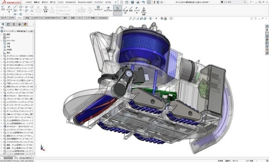
Task: Open the DimXpertManager tab icon
Action: pyautogui.click(x=19, y=24)
